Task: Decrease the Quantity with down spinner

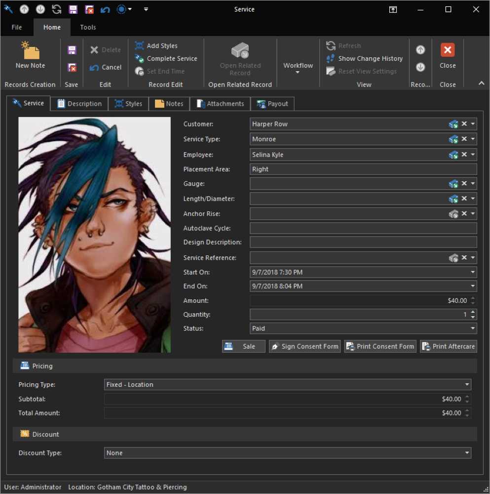Action: 473,317
